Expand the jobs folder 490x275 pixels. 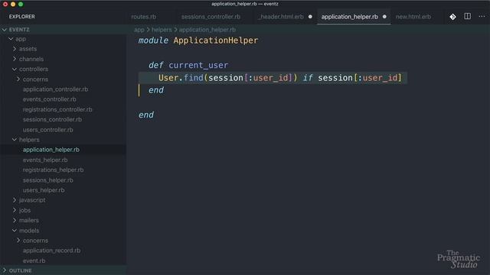point(15,211)
